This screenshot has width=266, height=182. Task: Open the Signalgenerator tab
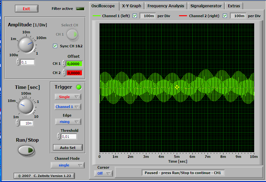click(206, 6)
